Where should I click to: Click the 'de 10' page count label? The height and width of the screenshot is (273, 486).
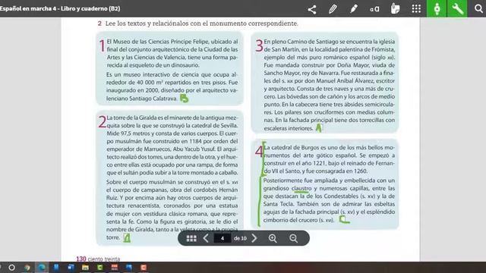(x=240, y=238)
